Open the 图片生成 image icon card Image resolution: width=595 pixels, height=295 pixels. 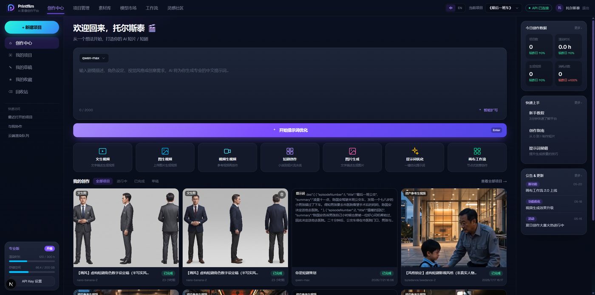click(352, 151)
